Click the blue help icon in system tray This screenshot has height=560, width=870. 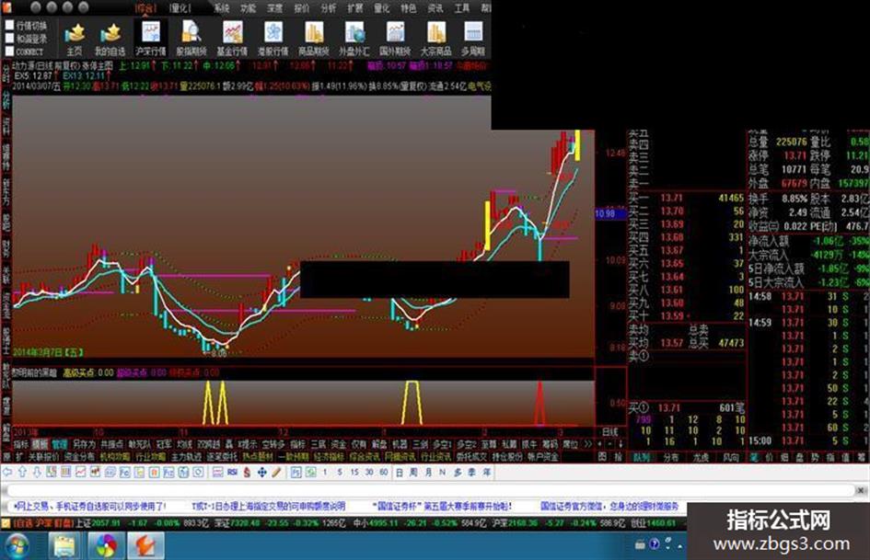[x=655, y=544]
